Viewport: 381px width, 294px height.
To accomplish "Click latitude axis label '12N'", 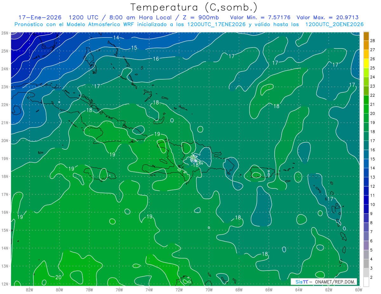I will (x=4, y=284).
